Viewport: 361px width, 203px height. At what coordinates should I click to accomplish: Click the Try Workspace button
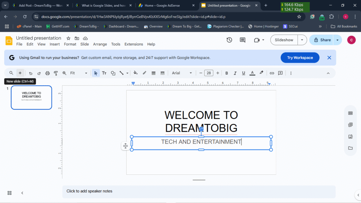[x=300, y=58]
